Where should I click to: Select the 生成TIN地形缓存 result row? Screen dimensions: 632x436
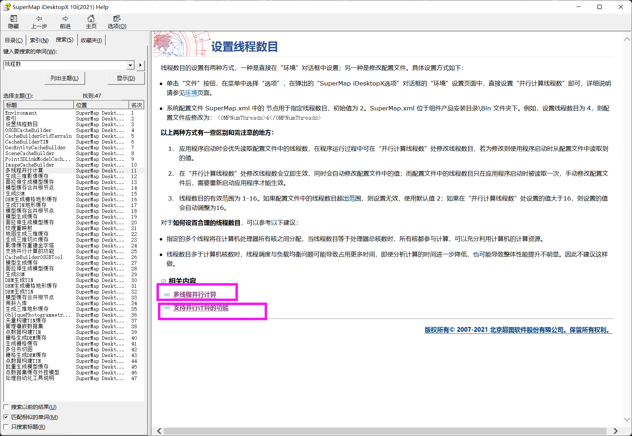tap(74, 205)
